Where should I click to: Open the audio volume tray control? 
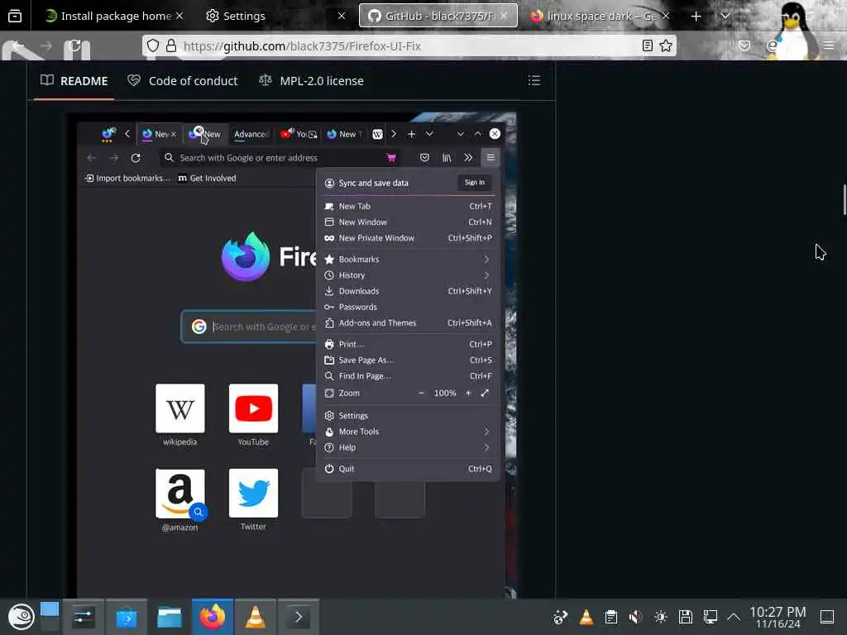tap(636, 617)
